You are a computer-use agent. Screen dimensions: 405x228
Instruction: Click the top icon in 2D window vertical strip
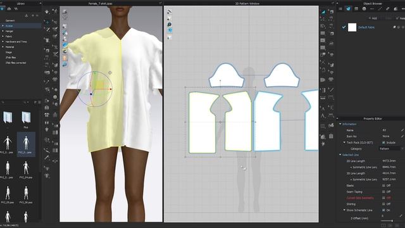[170, 12]
